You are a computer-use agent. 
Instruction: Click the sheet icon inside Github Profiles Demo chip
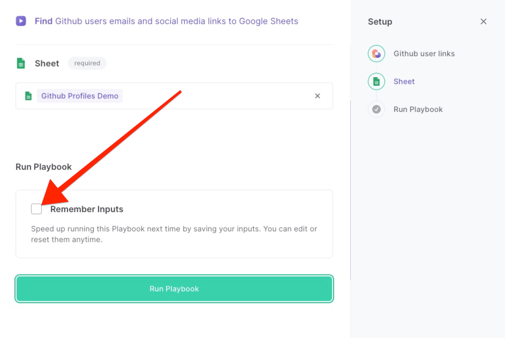(28, 95)
